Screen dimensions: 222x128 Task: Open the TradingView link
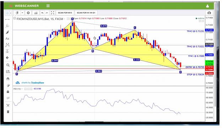[x=38, y=83]
